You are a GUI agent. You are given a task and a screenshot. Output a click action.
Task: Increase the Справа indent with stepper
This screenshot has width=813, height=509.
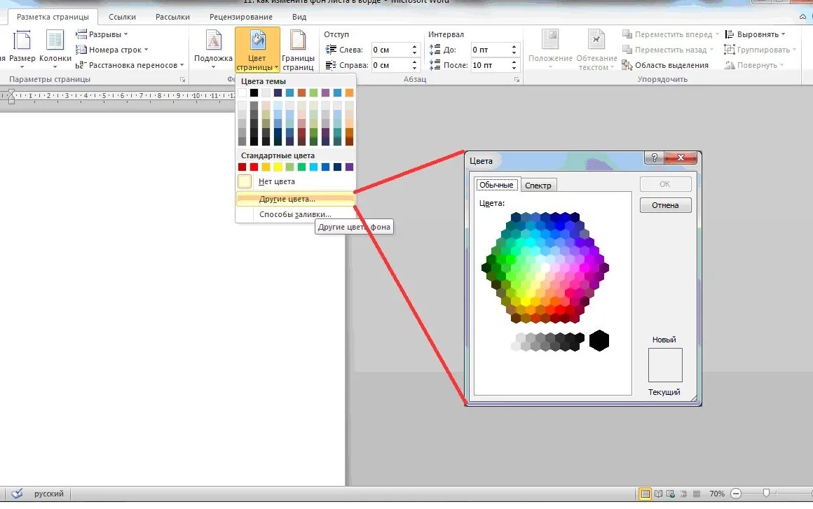[x=414, y=62]
